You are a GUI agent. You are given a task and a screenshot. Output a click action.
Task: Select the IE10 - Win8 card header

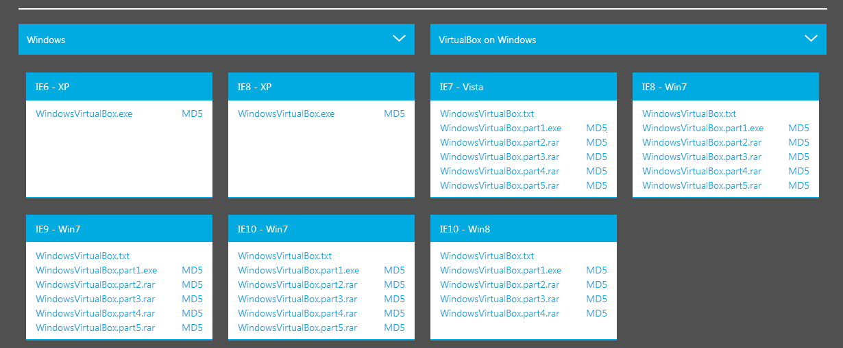coord(524,229)
